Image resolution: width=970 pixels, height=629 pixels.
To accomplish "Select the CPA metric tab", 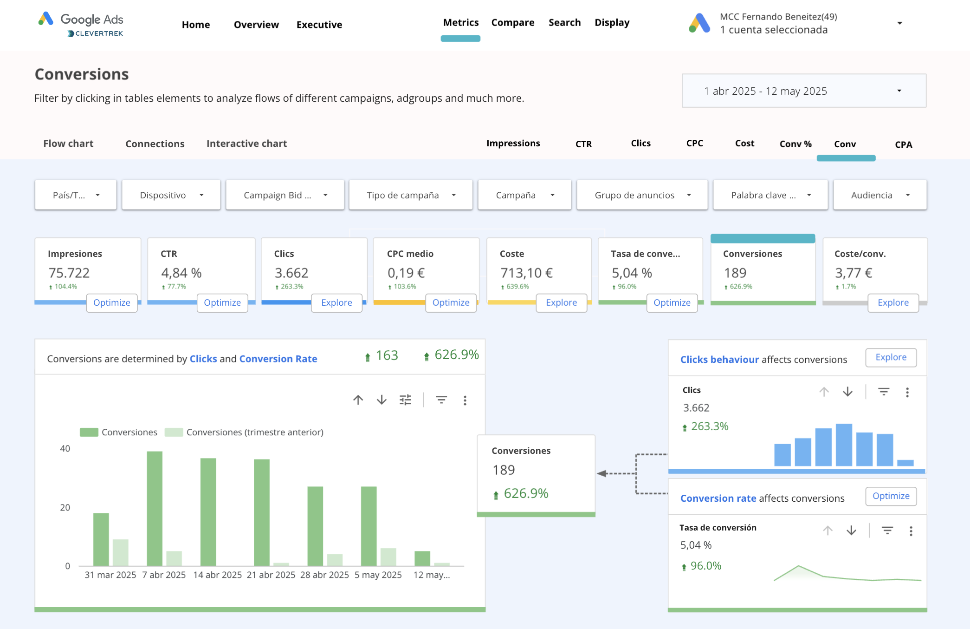I will 904,144.
